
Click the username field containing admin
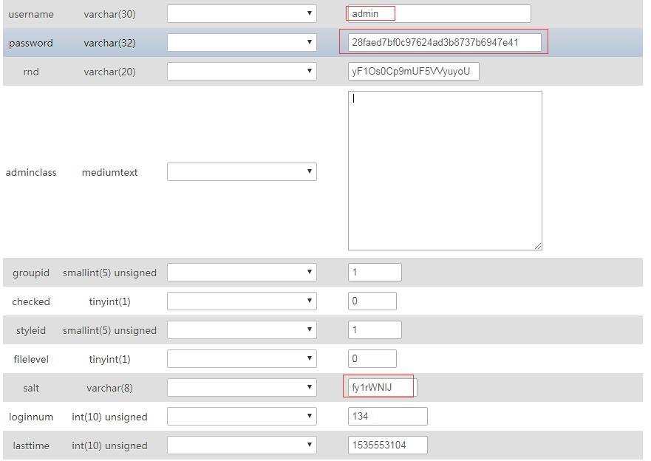click(x=439, y=13)
